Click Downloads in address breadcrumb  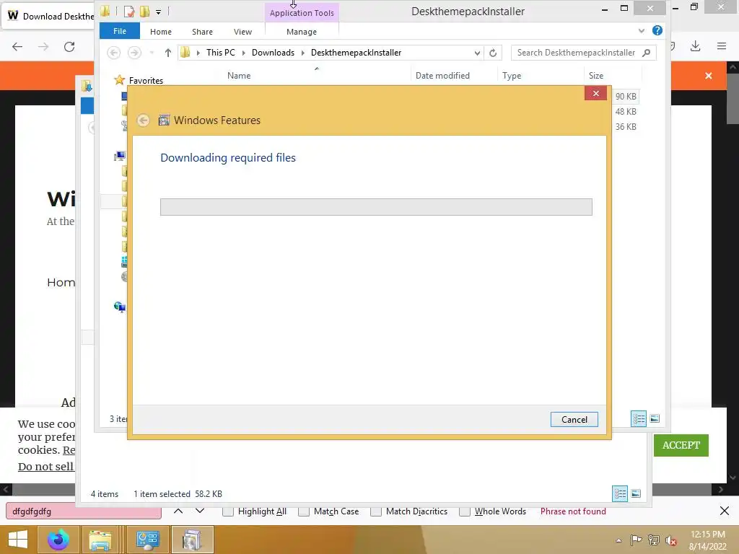click(273, 53)
